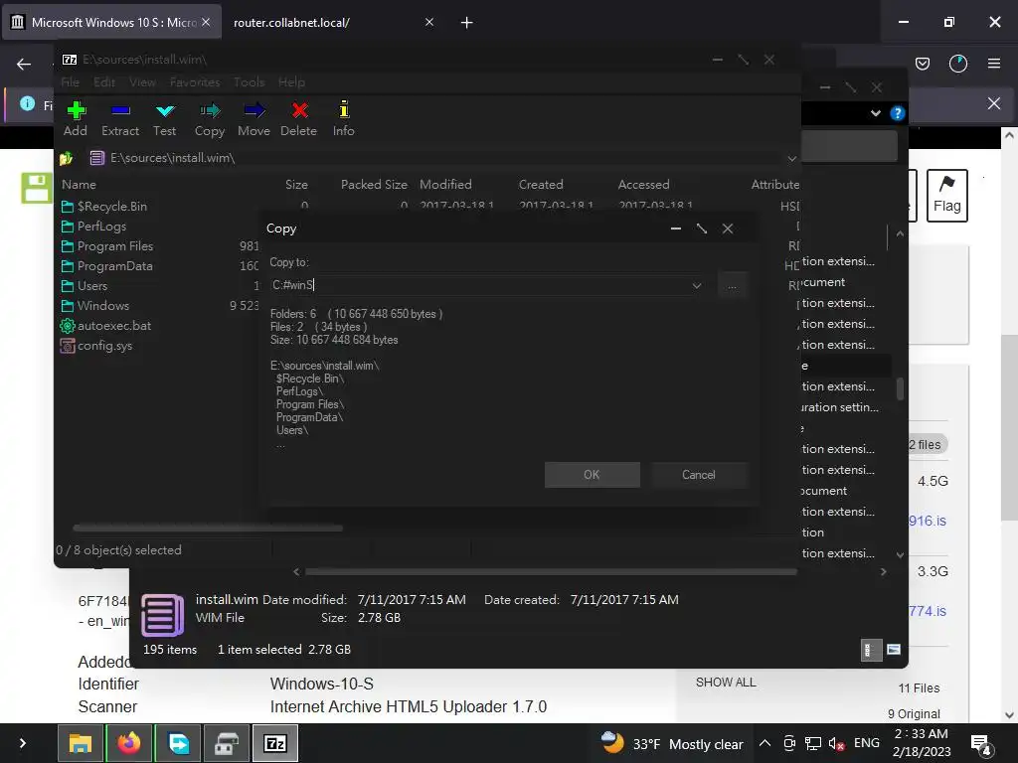
Task: Sort by the Modified column header
Action: pyautogui.click(x=445, y=185)
